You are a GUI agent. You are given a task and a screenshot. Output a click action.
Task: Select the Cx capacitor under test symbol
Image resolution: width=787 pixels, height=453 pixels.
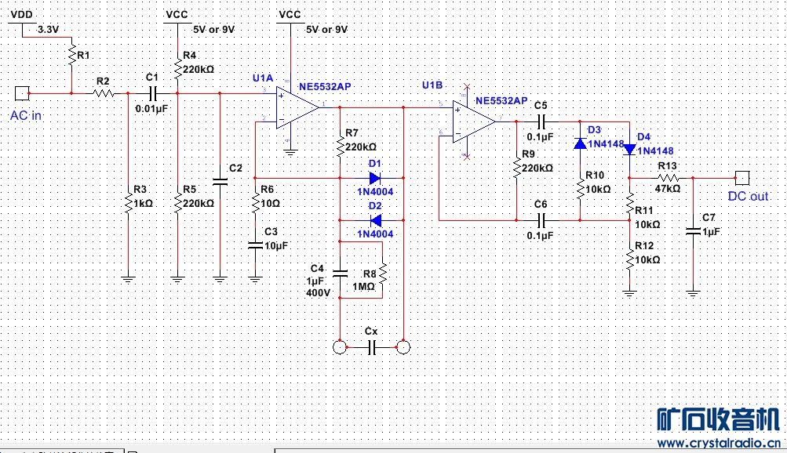371,346
